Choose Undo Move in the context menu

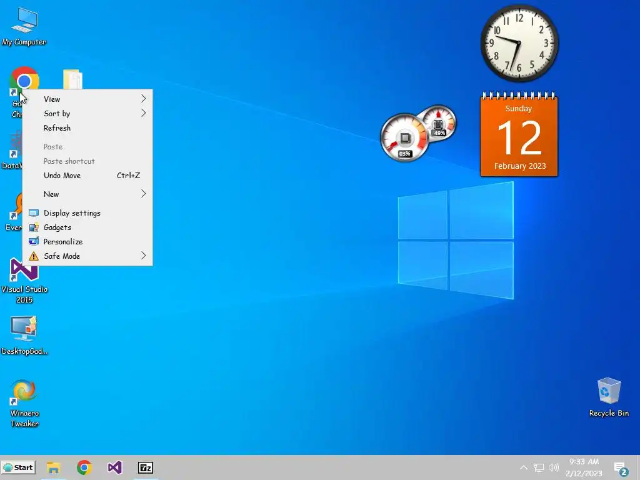(x=87, y=176)
